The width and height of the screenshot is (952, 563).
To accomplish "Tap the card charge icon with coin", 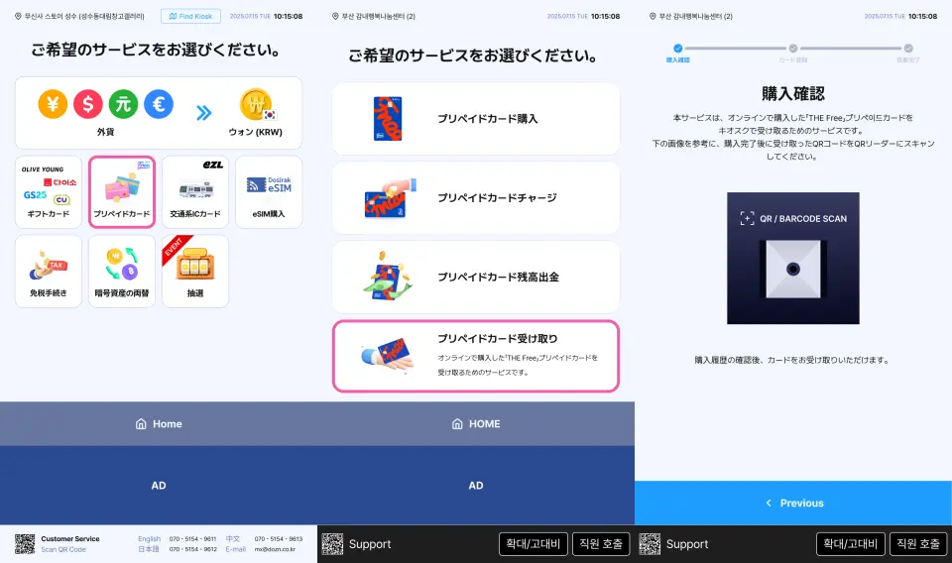I will pos(390,198).
